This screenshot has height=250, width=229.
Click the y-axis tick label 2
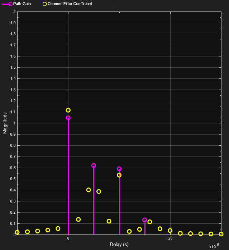click(x=14, y=12)
